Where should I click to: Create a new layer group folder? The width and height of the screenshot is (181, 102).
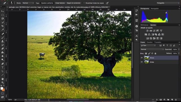point(168,100)
